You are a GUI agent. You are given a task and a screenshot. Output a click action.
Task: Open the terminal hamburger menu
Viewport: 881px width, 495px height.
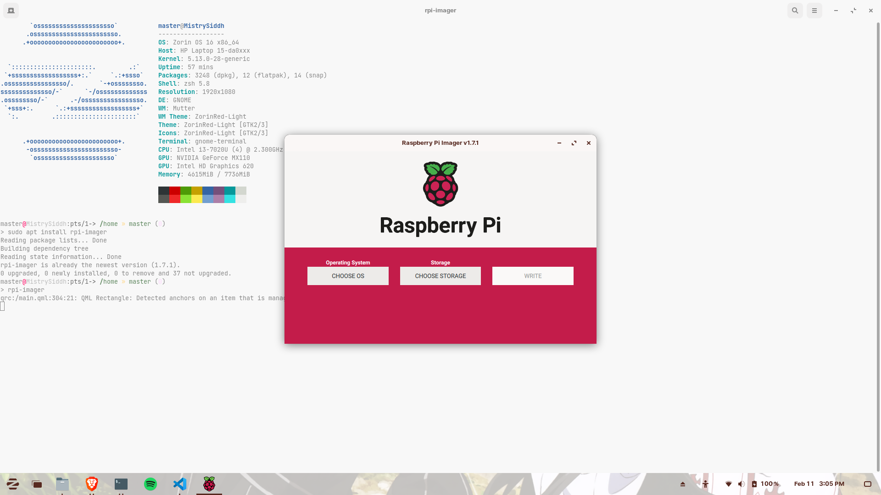(x=814, y=11)
